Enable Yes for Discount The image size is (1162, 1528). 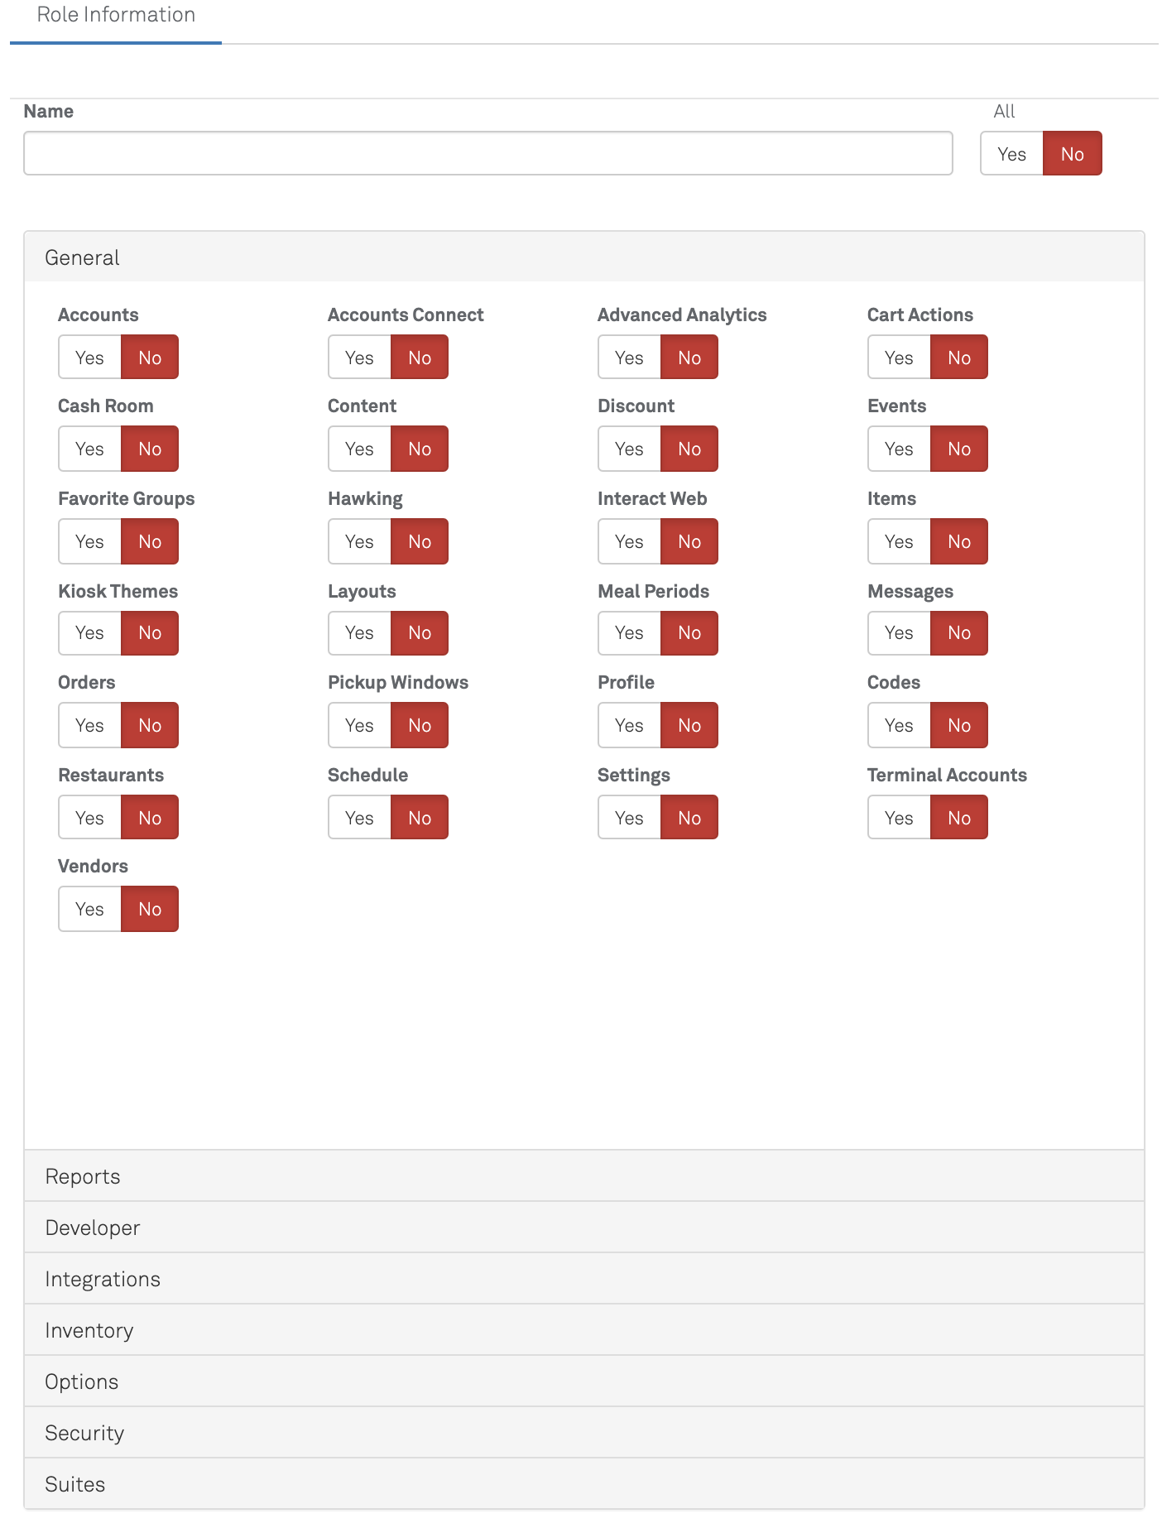[x=629, y=449]
